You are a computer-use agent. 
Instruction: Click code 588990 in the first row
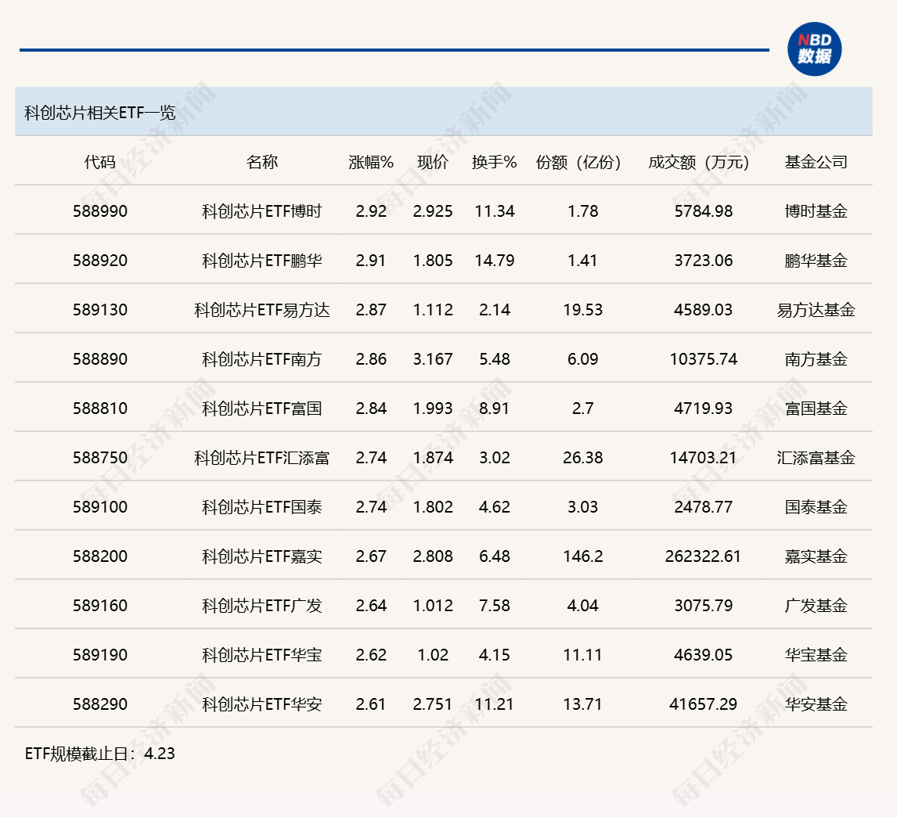[98, 211]
